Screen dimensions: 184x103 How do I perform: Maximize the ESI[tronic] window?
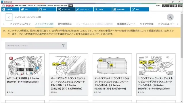[172, 2]
